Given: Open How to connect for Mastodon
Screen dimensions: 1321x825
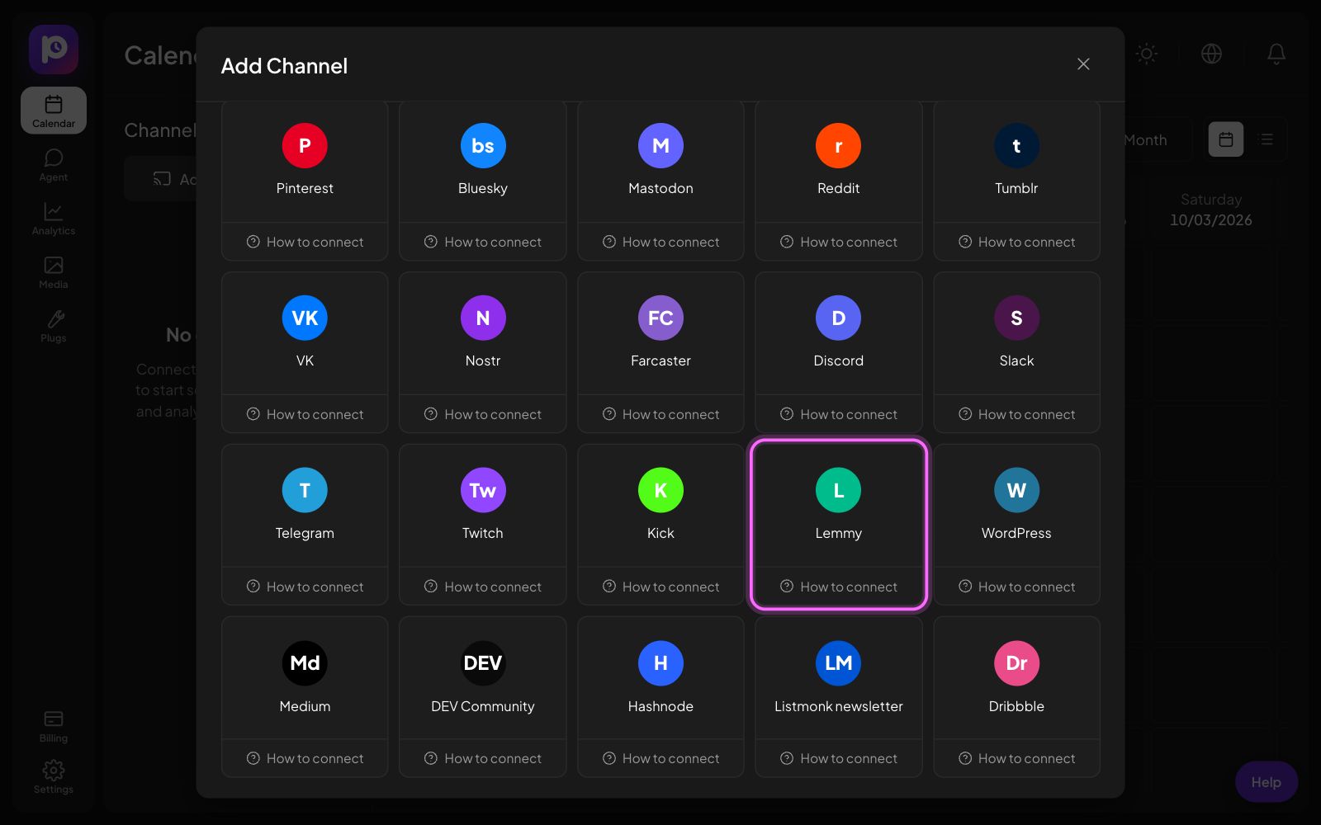Looking at the screenshot, I should tap(660, 242).
